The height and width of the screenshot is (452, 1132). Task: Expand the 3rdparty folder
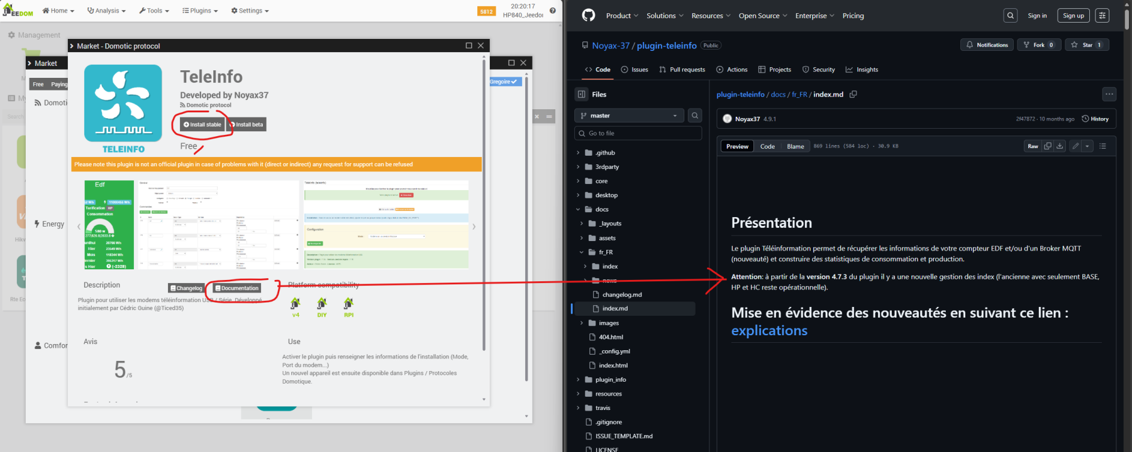point(578,167)
